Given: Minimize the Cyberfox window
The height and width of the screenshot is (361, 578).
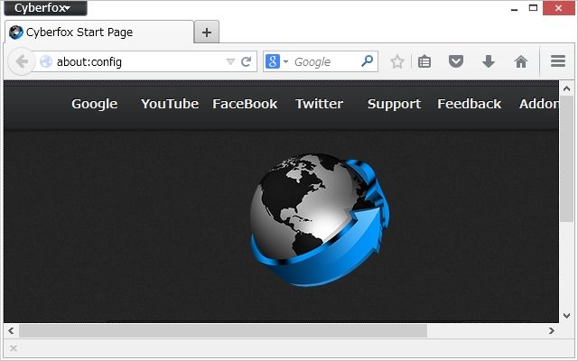Looking at the screenshot, I should pos(515,8).
